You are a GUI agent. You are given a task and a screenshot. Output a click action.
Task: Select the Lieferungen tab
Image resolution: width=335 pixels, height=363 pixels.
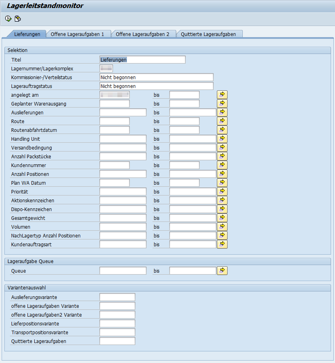click(x=27, y=34)
